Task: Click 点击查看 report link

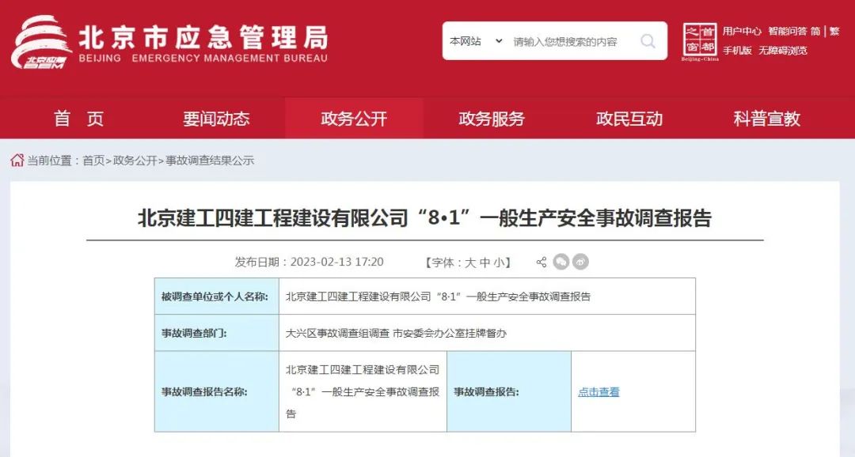Action: tap(598, 391)
